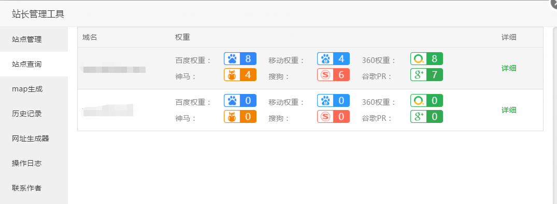The width and height of the screenshot is (557, 204).
Task: Click mobile weight value 0 in second row
Action: click(341, 101)
